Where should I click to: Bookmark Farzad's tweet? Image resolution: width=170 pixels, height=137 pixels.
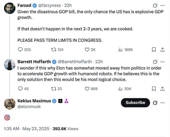coord(154,50)
